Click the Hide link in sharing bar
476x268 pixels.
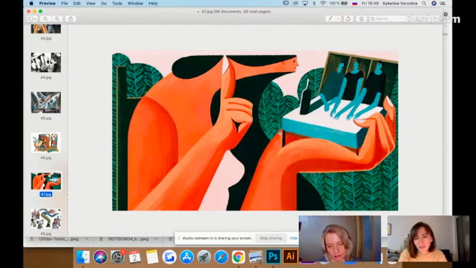click(293, 238)
